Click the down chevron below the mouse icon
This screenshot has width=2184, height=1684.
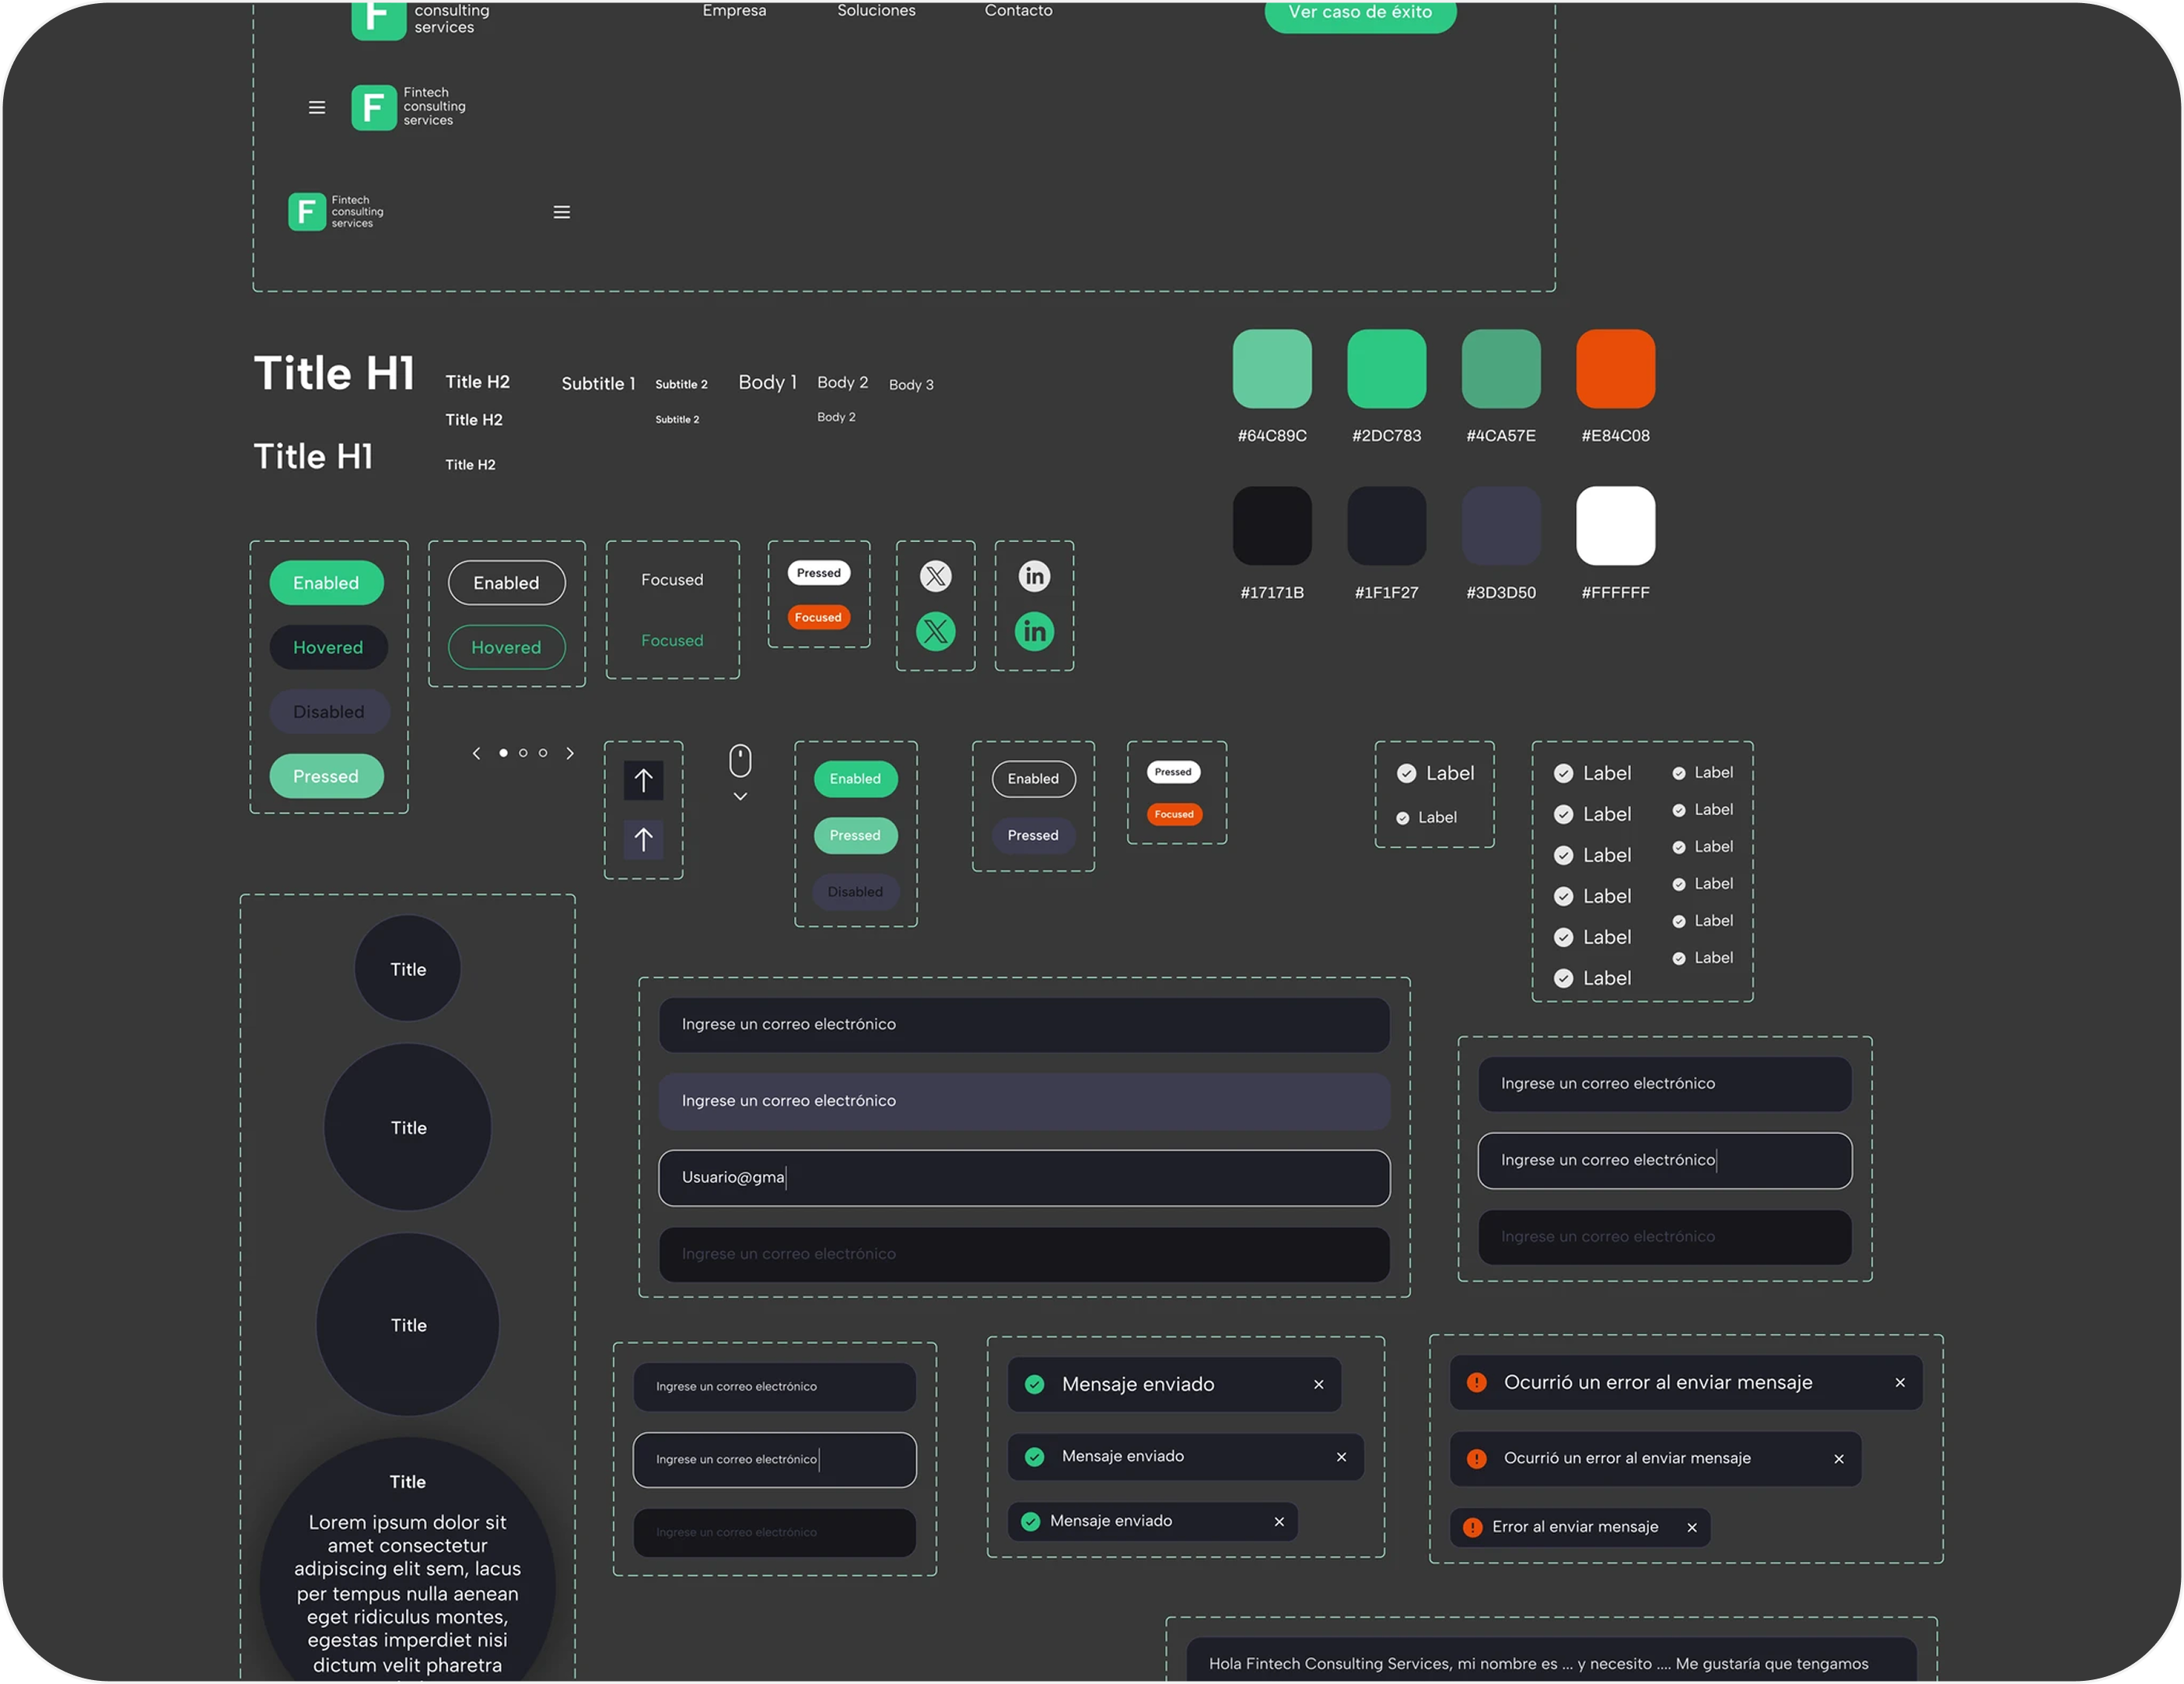tap(740, 797)
